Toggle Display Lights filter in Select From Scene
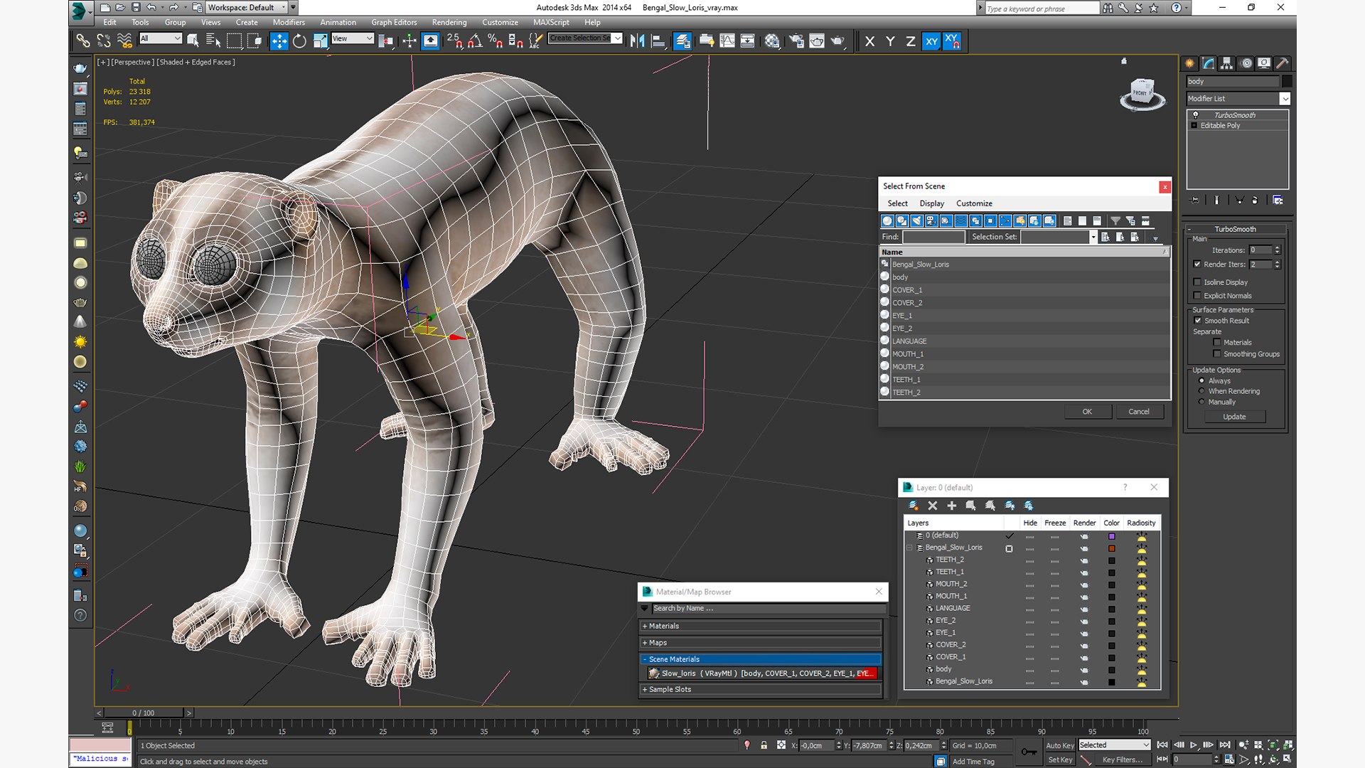 (917, 221)
